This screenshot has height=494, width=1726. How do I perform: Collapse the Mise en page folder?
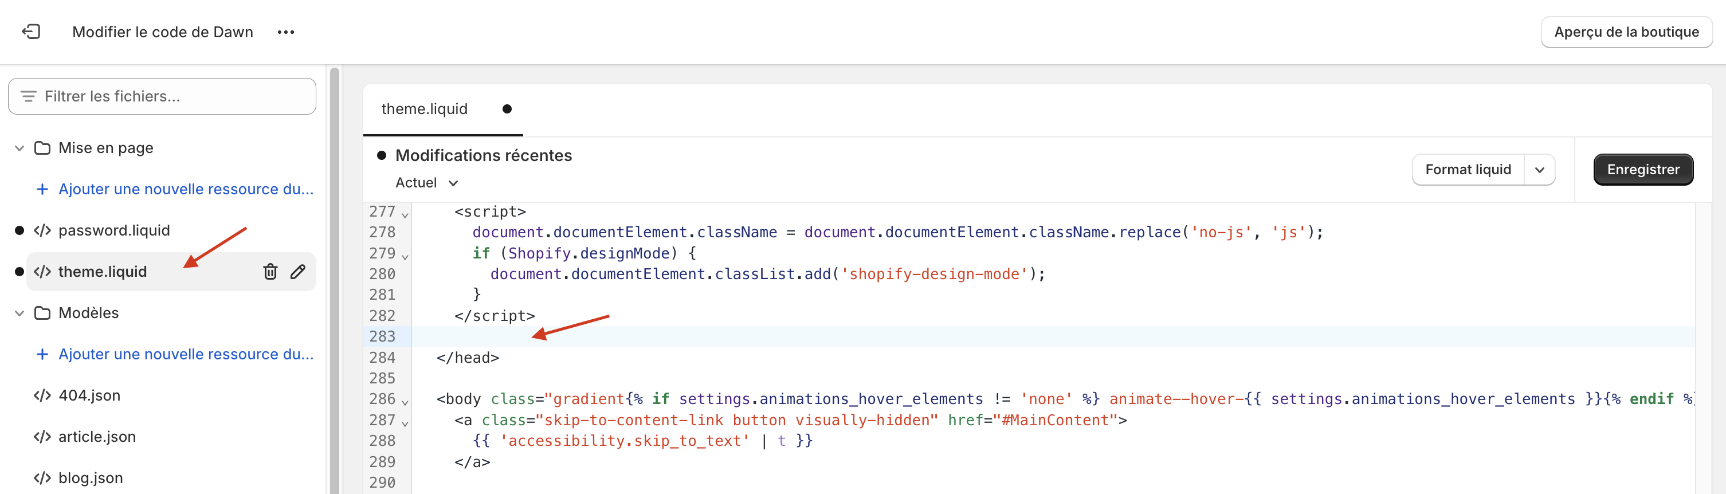coord(19,148)
